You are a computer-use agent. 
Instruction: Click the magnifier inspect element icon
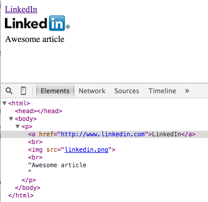(9, 91)
